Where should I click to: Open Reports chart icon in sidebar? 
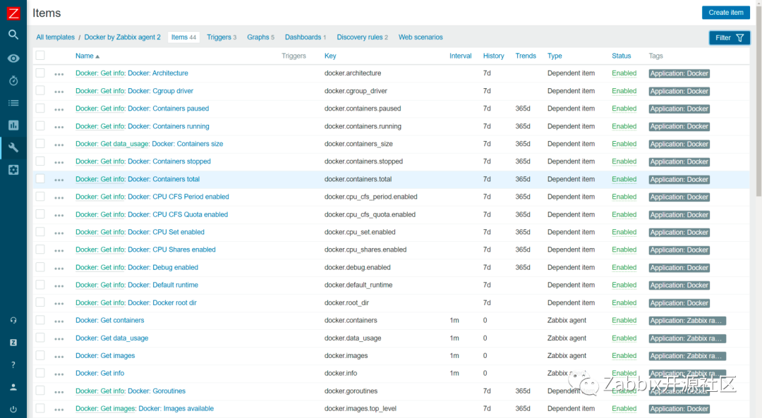[13, 125]
